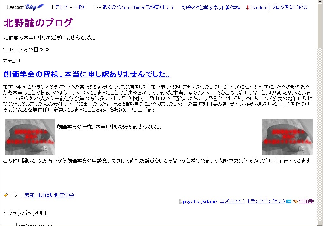Viewport: 323px width, 226px height.
Task: Click the カテゴリ label
Action: tap(12, 61)
